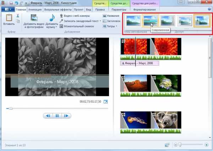Viewport: 213px width, 151px height.
Task: Click the Добавить музыку note icon
Action: point(52,18)
